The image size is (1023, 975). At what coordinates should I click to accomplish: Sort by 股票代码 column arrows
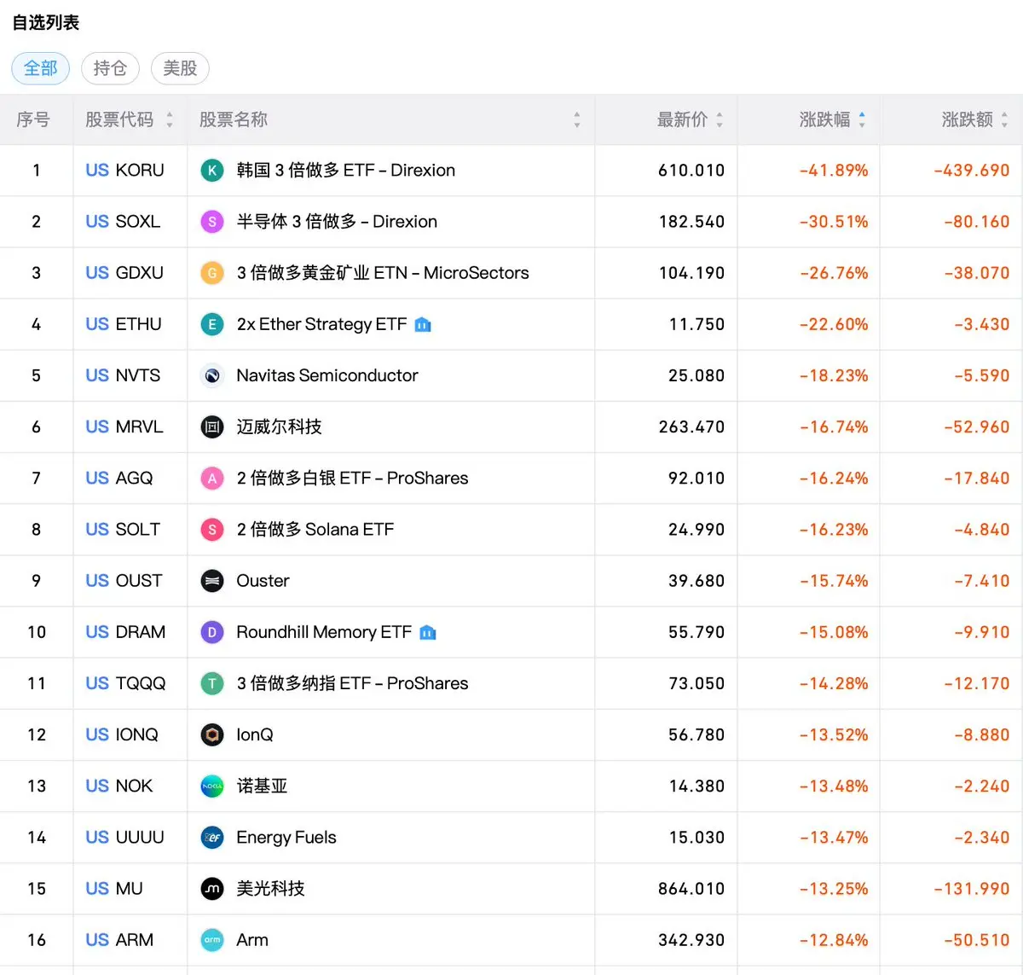click(170, 120)
